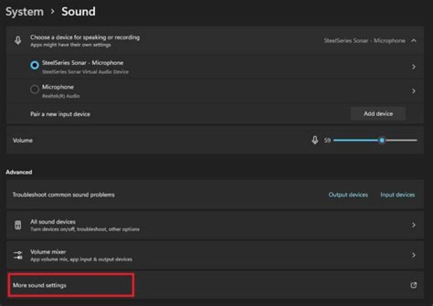The height and width of the screenshot is (306, 433).
Task: Select SteelSeries Sonar - Microphone radio button
Action: (x=35, y=66)
